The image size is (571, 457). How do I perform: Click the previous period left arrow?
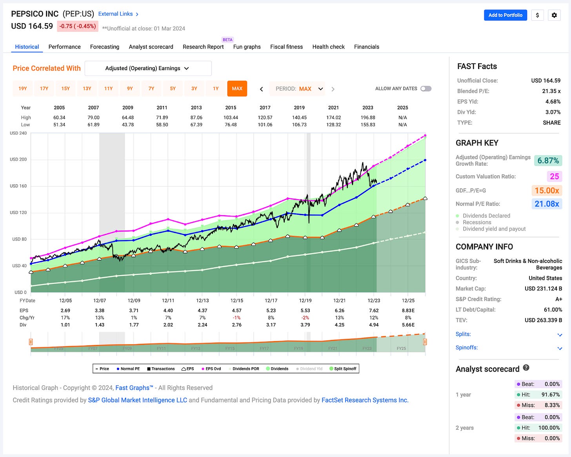(262, 89)
